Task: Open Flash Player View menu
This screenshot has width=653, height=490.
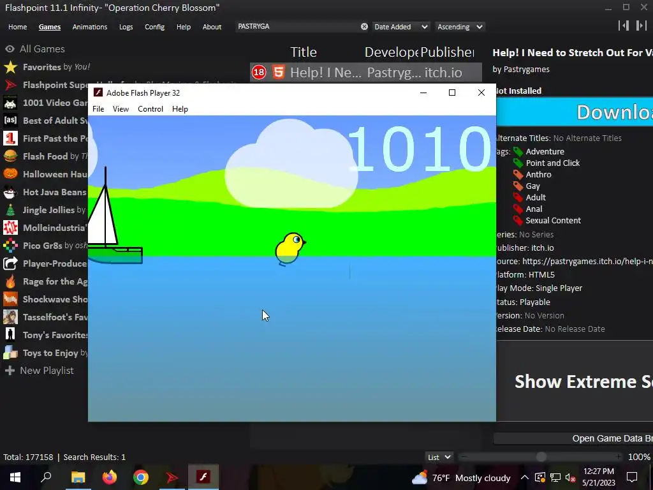Action: click(x=121, y=109)
